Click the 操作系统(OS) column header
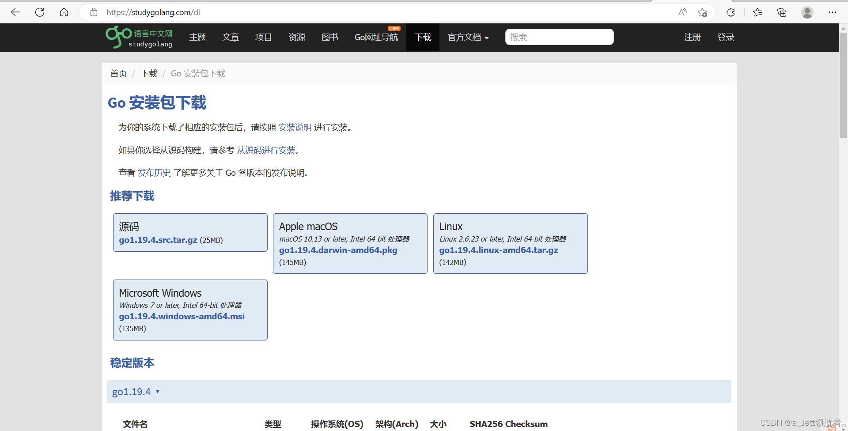The image size is (848, 431). (x=337, y=424)
